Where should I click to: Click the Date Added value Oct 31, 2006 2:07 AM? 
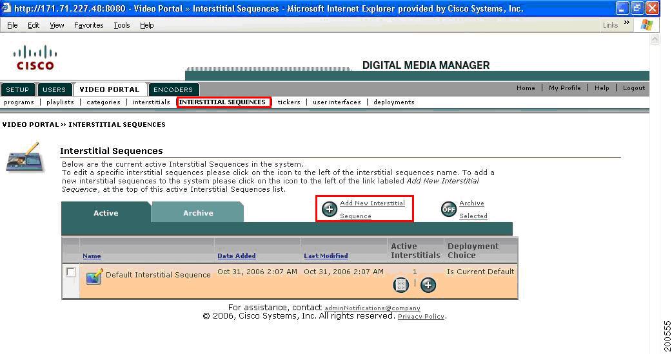(257, 272)
